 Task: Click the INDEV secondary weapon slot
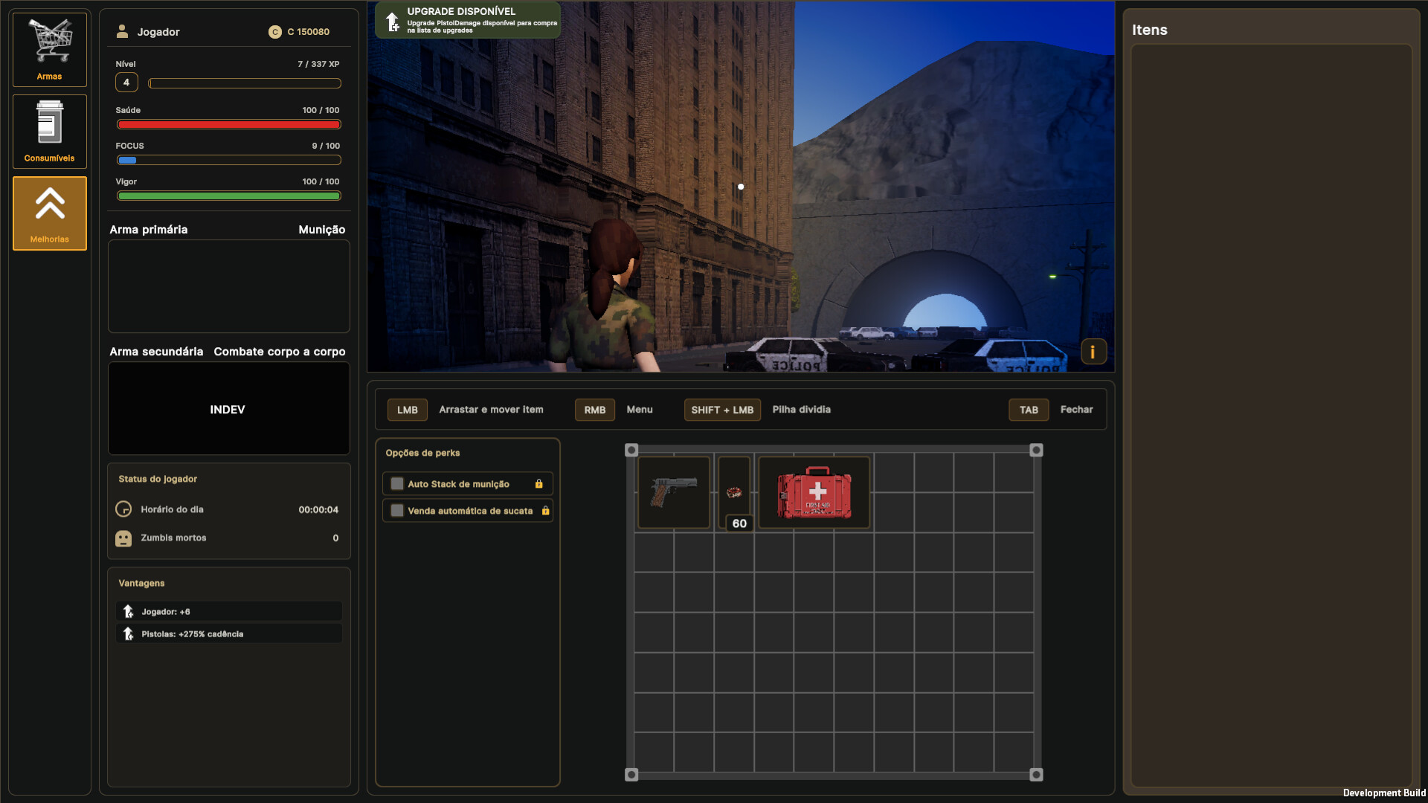pos(229,408)
